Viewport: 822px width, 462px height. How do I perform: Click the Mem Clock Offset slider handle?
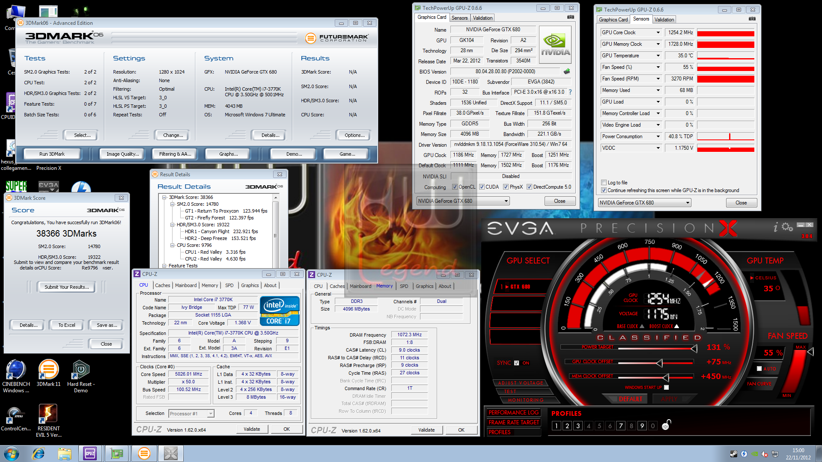(666, 377)
